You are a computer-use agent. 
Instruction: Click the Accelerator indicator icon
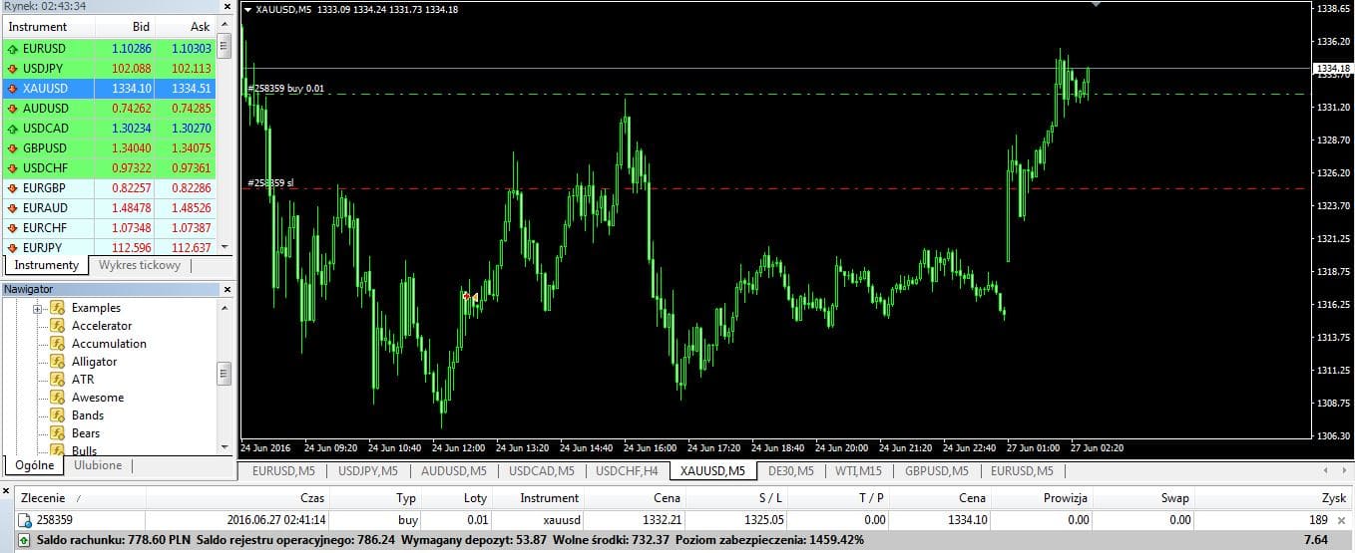pyautogui.click(x=58, y=326)
